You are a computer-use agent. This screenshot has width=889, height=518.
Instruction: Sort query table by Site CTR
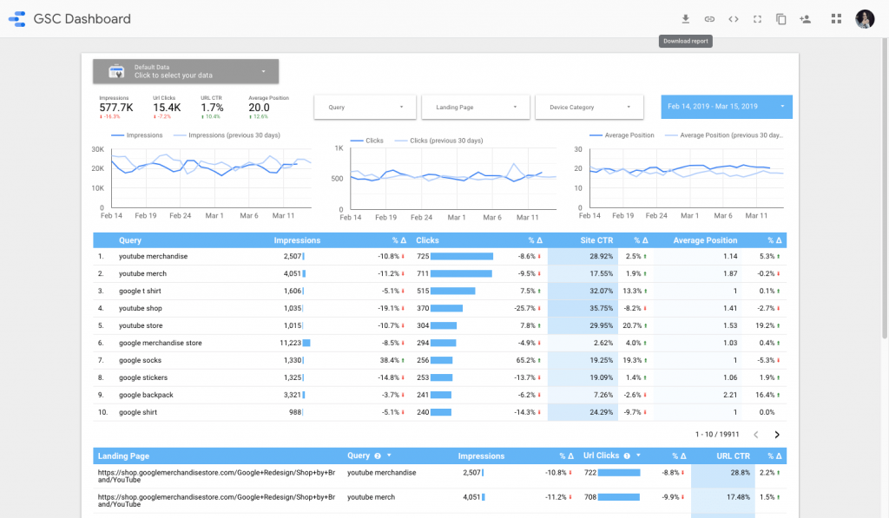click(x=596, y=240)
